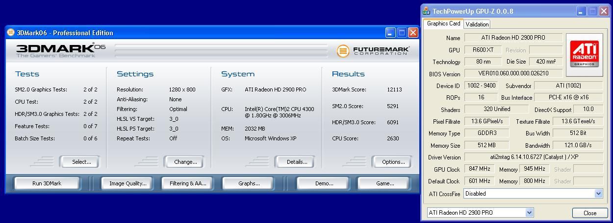Screen dimensions: 613x223
Task: Click the Feature Tests 0 of 7 row
Action: 56,126
